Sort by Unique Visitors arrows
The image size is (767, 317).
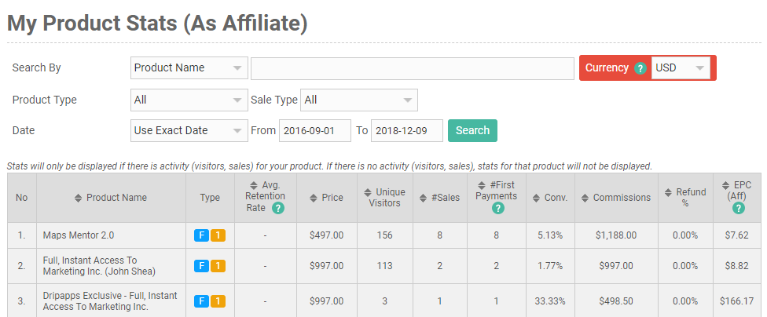point(367,192)
